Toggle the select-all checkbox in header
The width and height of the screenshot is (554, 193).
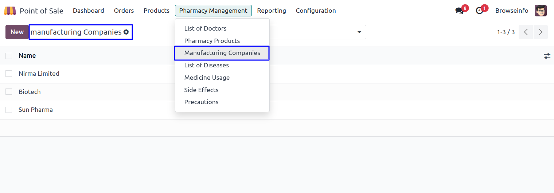click(x=9, y=56)
